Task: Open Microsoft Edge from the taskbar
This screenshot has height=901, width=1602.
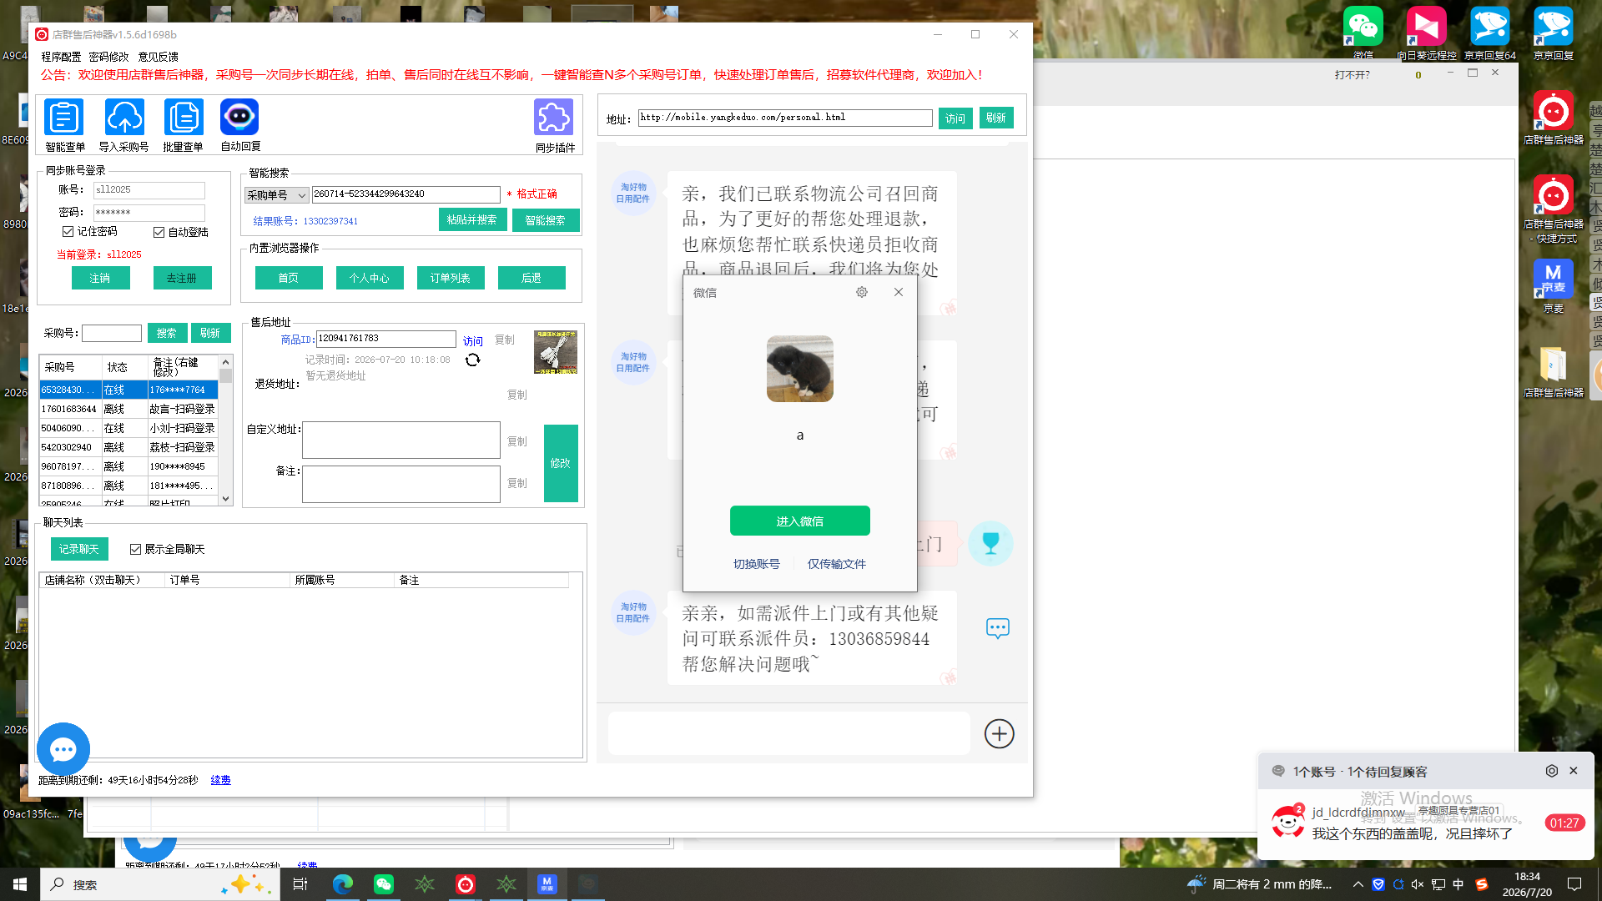Action: coord(343,884)
